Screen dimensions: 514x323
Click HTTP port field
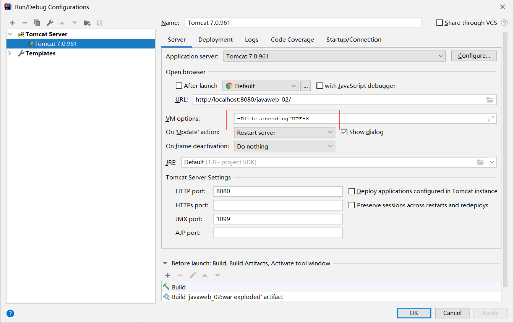278,191
